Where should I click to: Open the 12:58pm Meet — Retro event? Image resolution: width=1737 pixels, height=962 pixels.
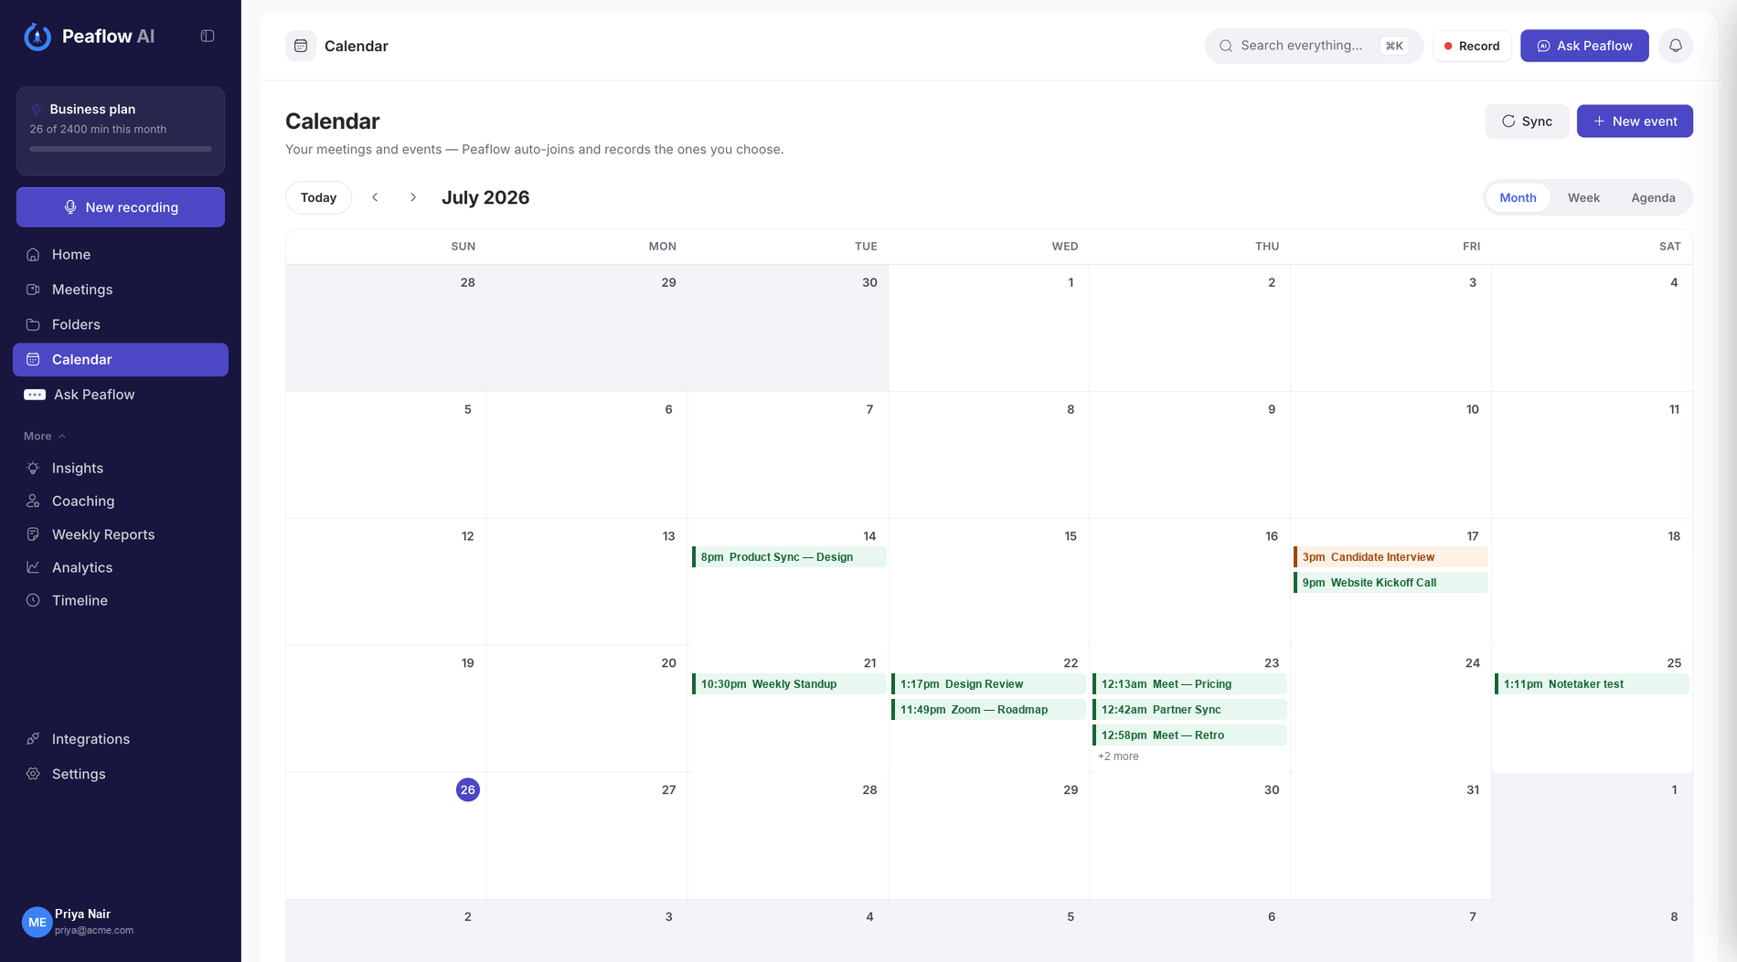pyautogui.click(x=1189, y=735)
